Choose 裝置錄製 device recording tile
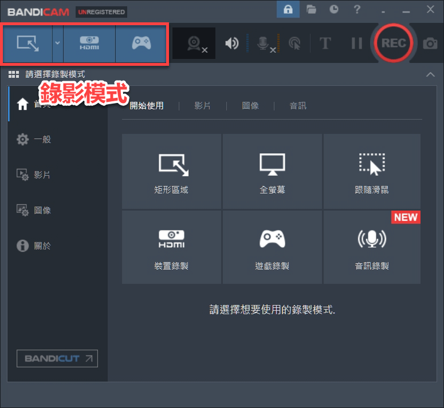The width and height of the screenshot is (444, 408). 171,247
